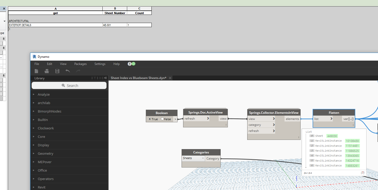The height and width of the screenshot is (190, 378).
Task: Expand the BimorphNodes library category
Action: [x=34, y=111]
